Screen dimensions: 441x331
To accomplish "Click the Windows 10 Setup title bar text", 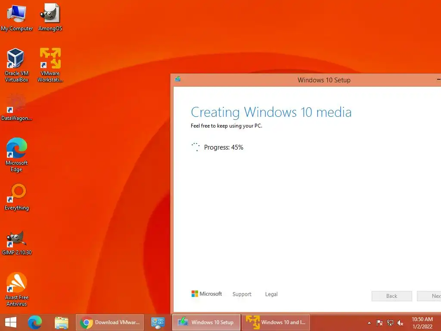I will 324,80.
